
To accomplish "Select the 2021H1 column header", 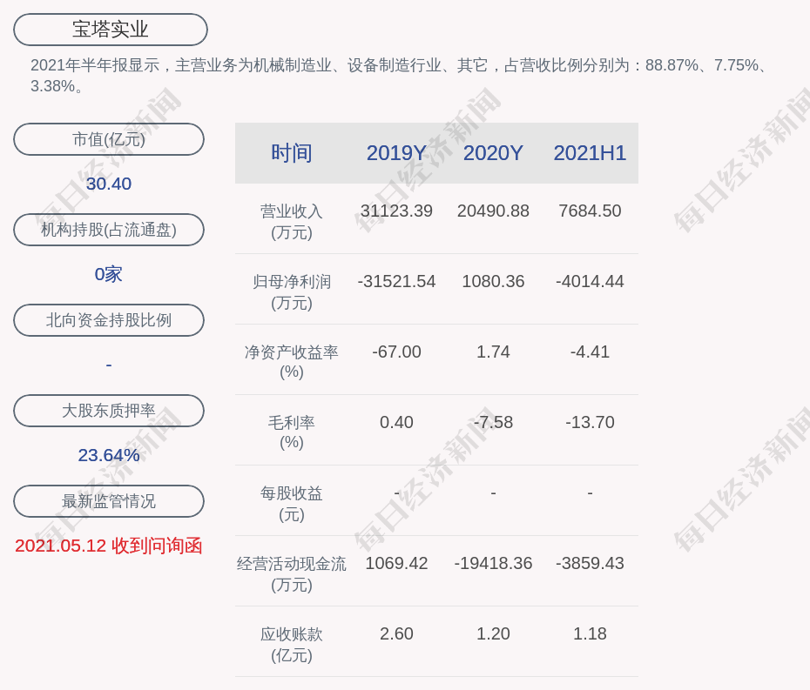I will tap(590, 153).
